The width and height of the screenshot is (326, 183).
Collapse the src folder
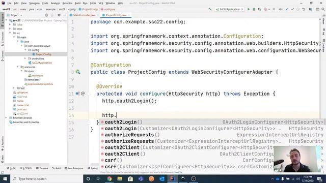coord(10,33)
